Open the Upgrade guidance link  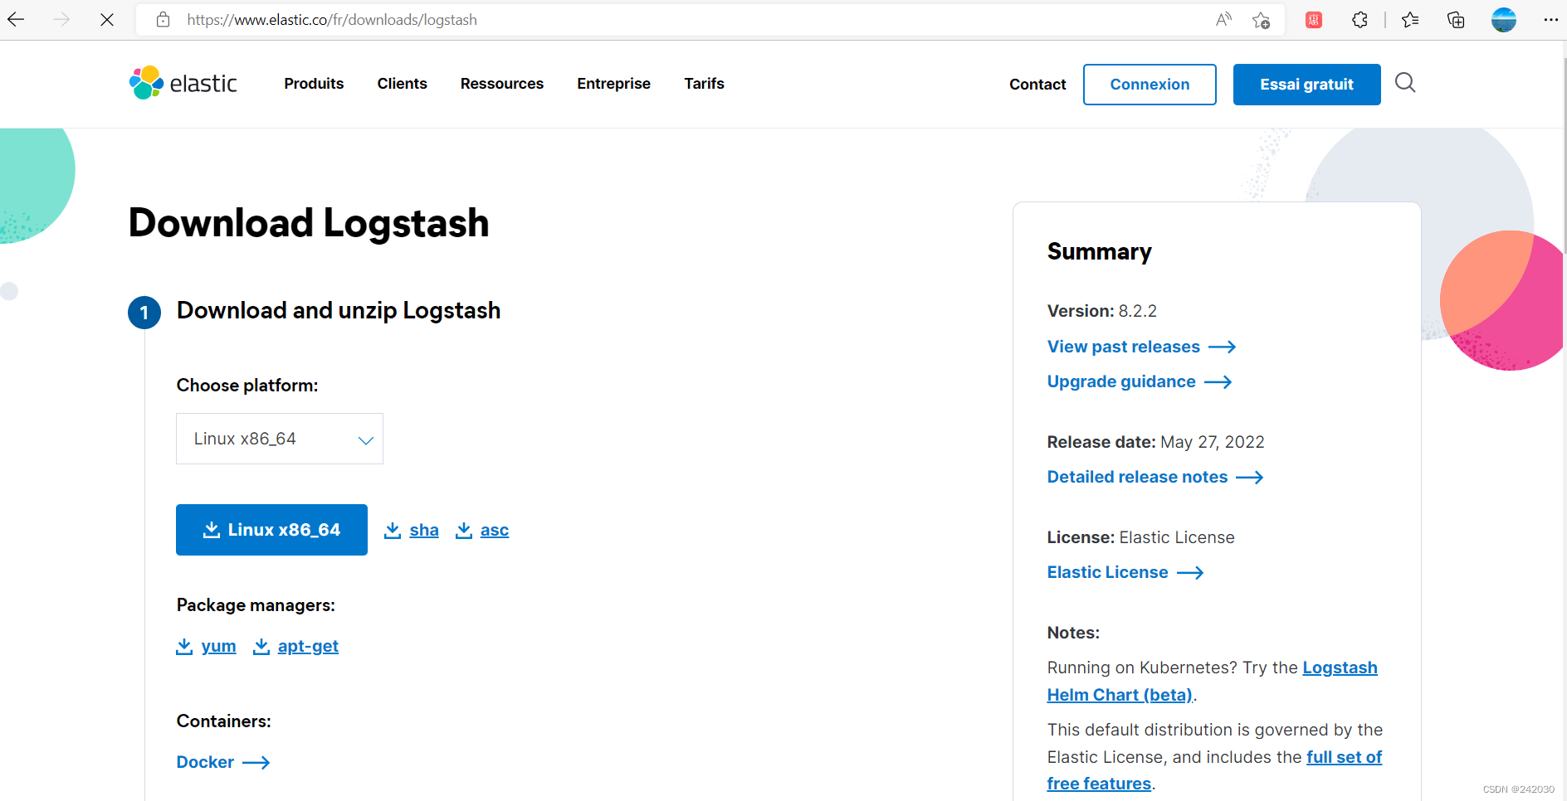pyautogui.click(x=1121, y=381)
